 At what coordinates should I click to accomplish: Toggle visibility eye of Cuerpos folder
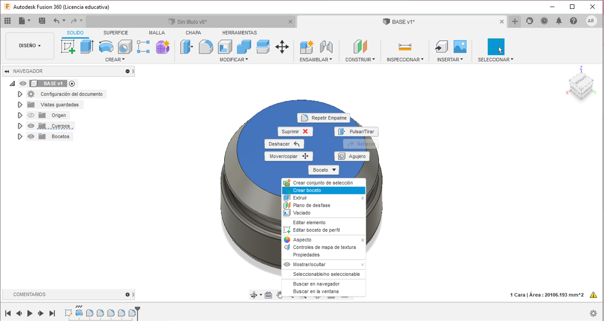31,126
